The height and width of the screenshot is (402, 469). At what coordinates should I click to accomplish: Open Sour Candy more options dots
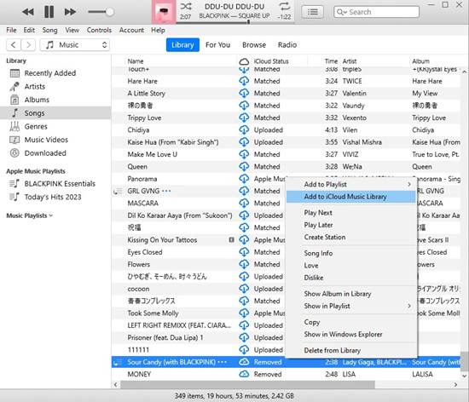(222, 362)
